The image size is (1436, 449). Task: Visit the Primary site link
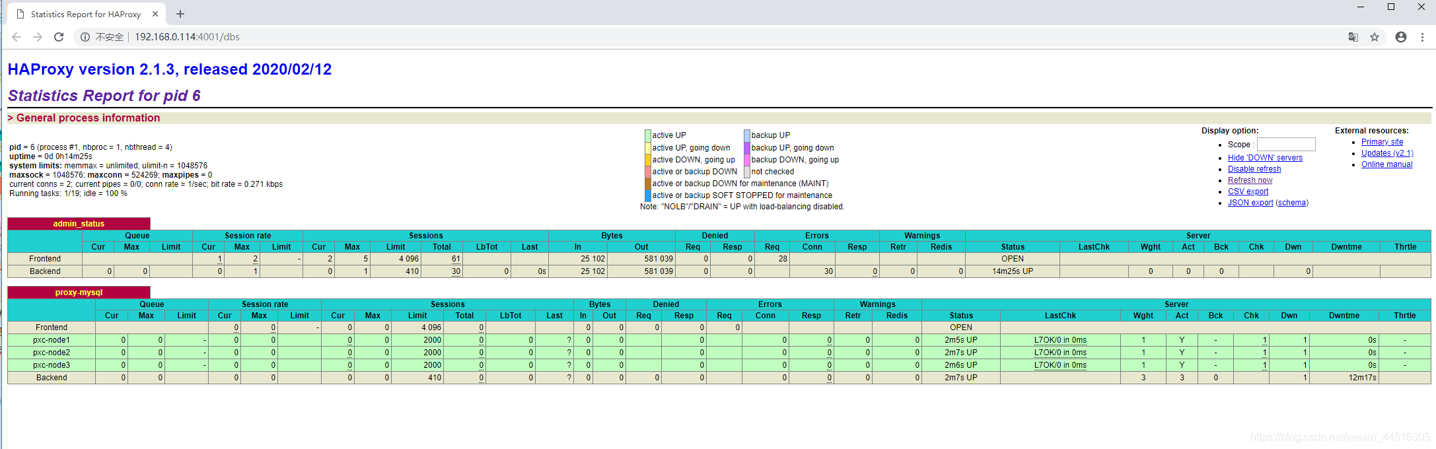[x=1382, y=142]
